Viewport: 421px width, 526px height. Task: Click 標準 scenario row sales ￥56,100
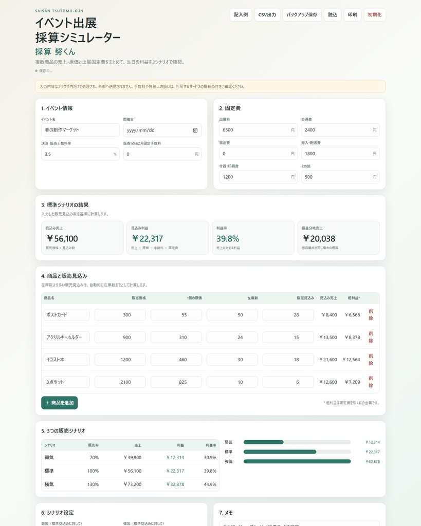tap(132, 471)
